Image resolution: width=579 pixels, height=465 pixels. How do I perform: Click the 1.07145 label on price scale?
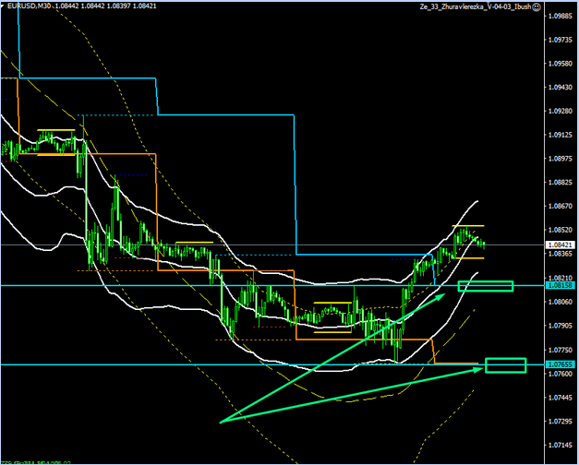coord(559,445)
